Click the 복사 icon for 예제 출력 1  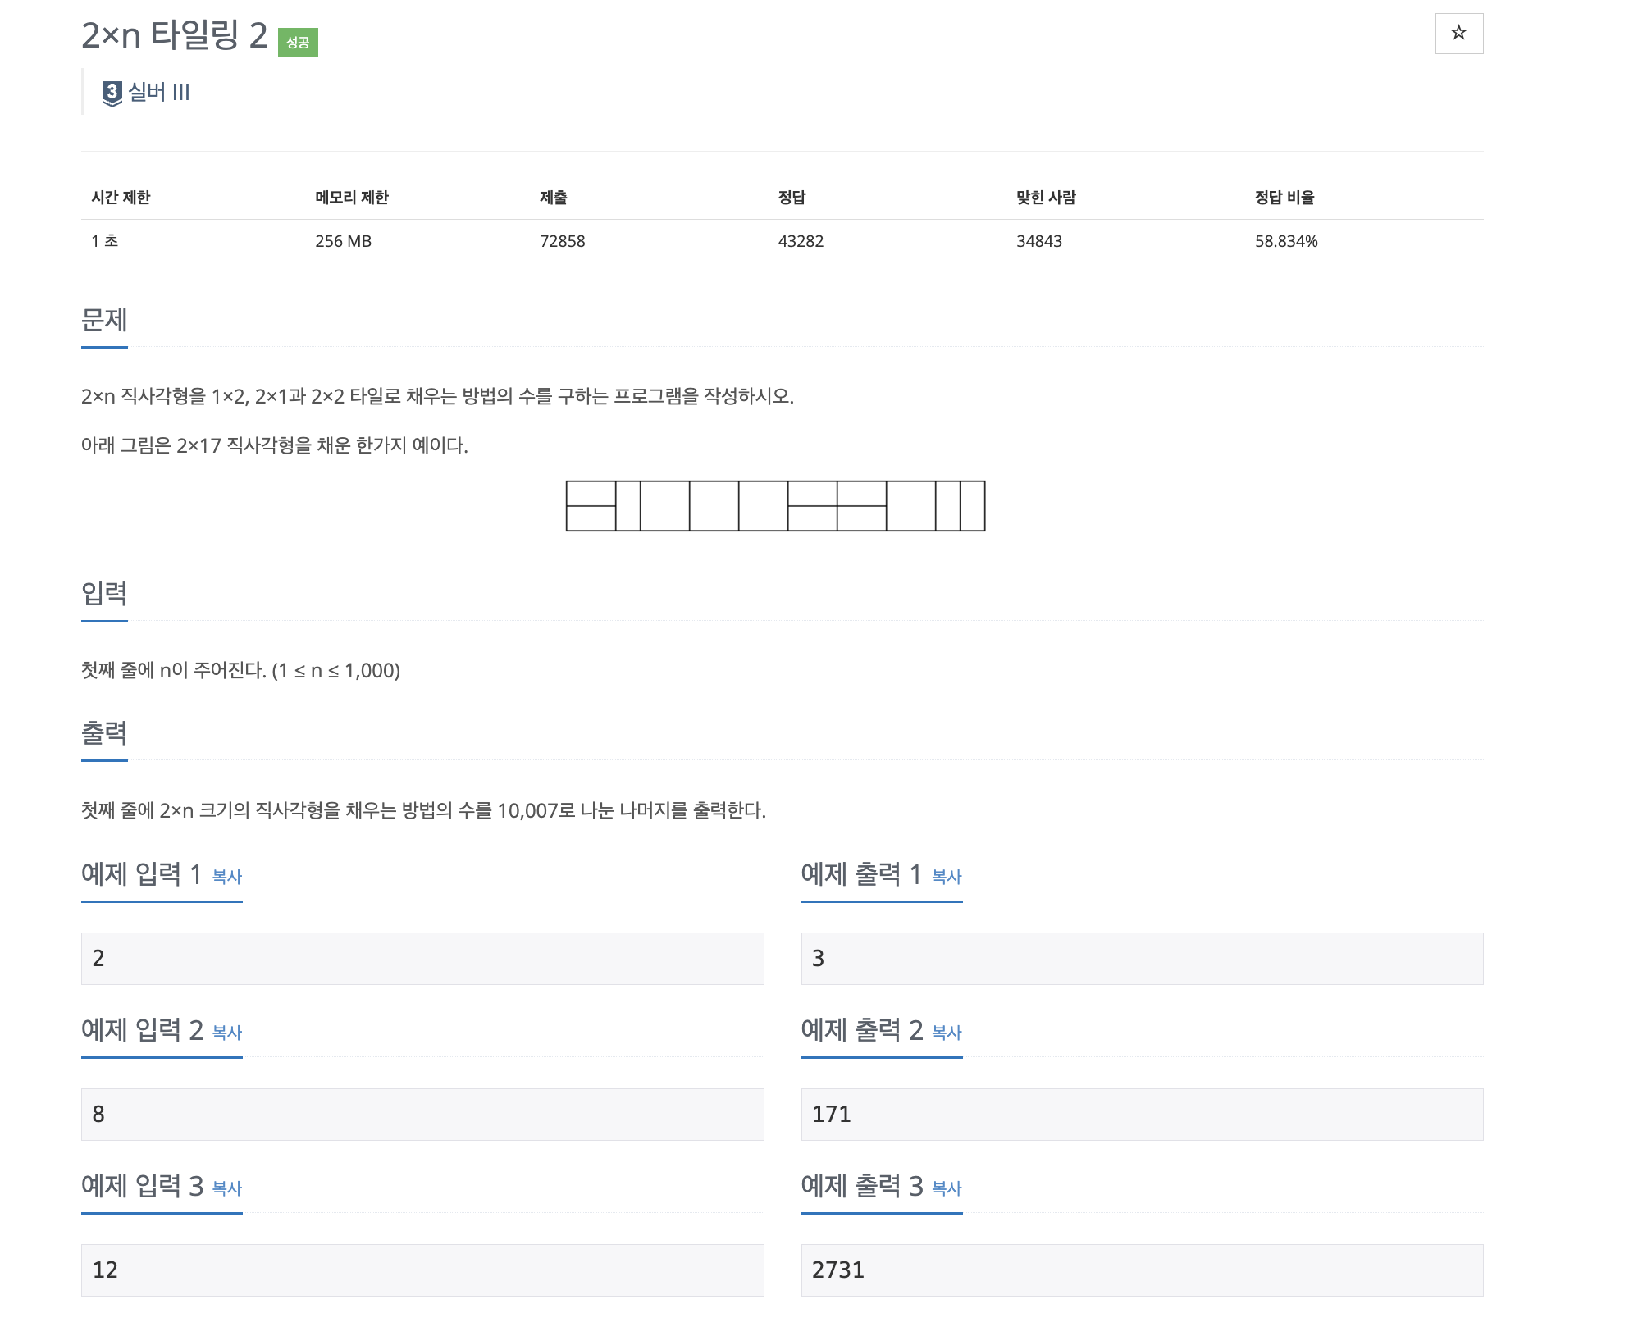click(x=946, y=878)
